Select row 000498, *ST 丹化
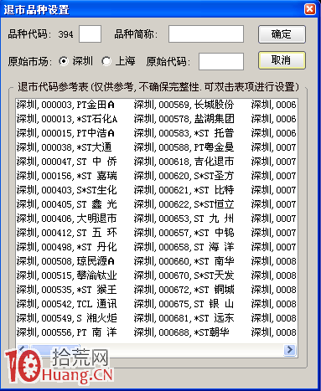 click(67, 247)
